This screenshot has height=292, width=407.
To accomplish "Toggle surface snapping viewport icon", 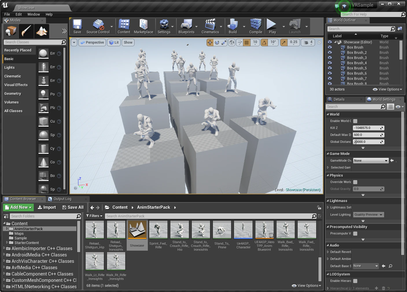I will click(240, 42).
